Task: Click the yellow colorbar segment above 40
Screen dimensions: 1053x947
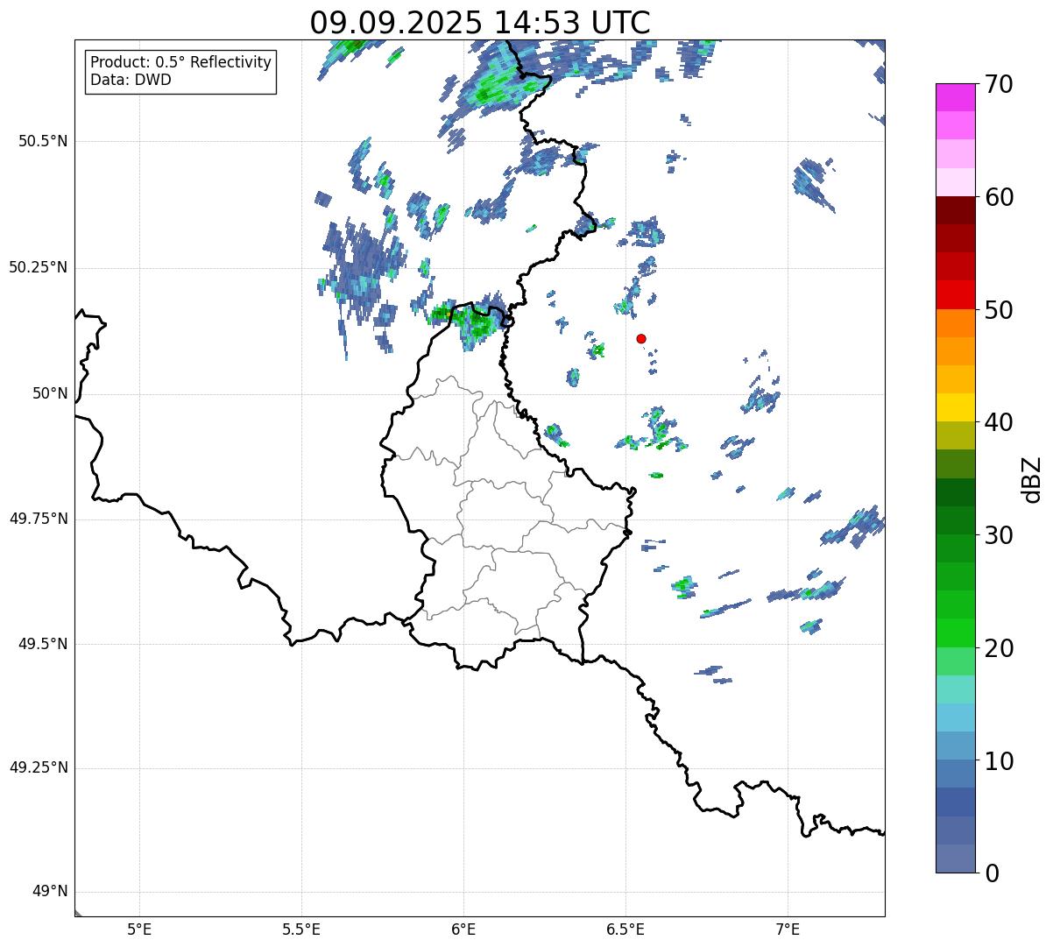Action: pyautogui.click(x=955, y=407)
